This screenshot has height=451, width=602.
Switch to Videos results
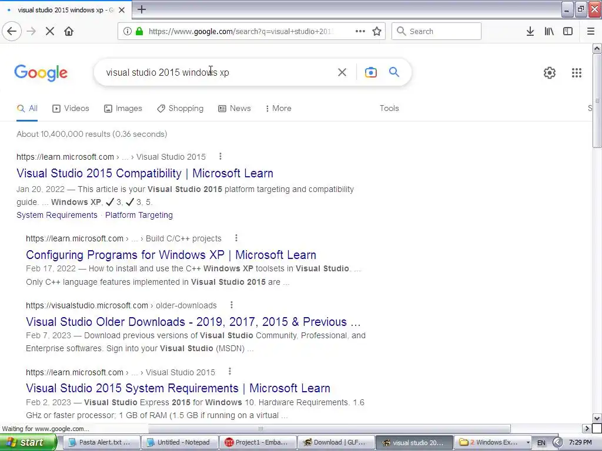[71, 109]
